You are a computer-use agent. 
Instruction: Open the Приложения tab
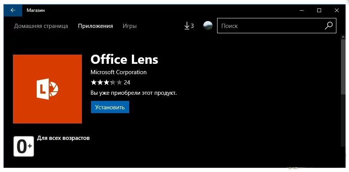(x=96, y=26)
